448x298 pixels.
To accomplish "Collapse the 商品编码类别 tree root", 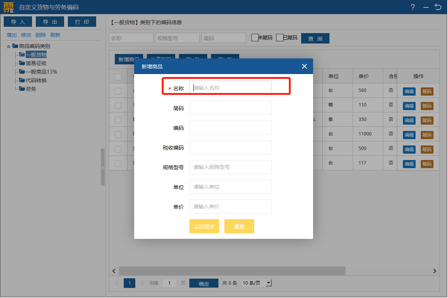I will (9, 47).
